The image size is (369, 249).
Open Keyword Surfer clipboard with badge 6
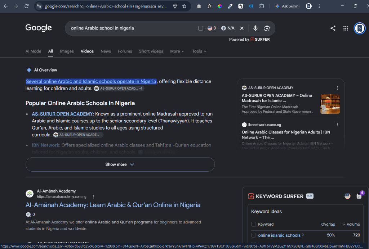[359, 196]
